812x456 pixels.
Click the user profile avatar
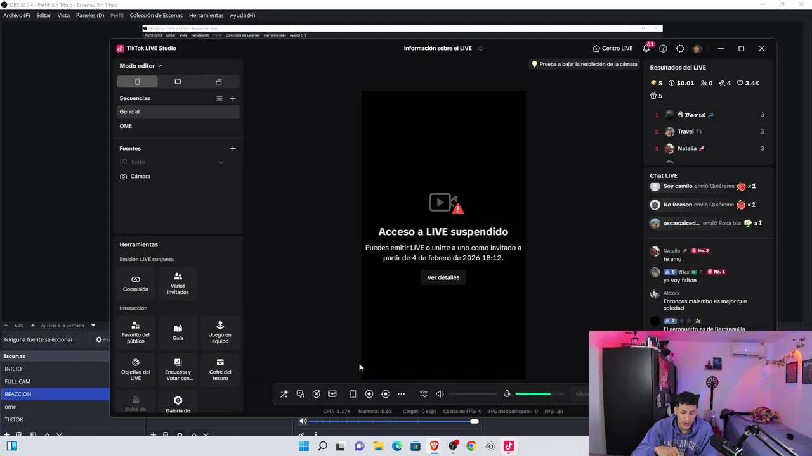coord(697,49)
